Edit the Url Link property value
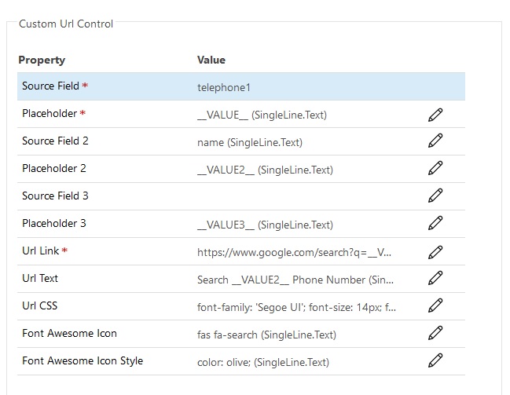The width and height of the screenshot is (510, 395). pos(435,252)
